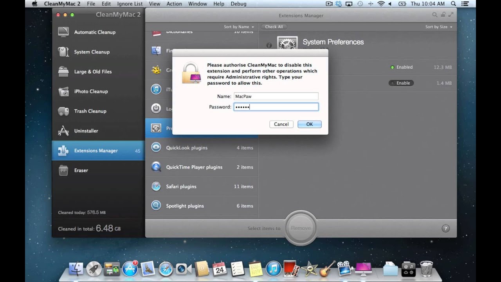Image resolution: width=501 pixels, height=282 pixels.
Task: Select QuickTime Player plugins 2 items count
Action: coord(245,167)
